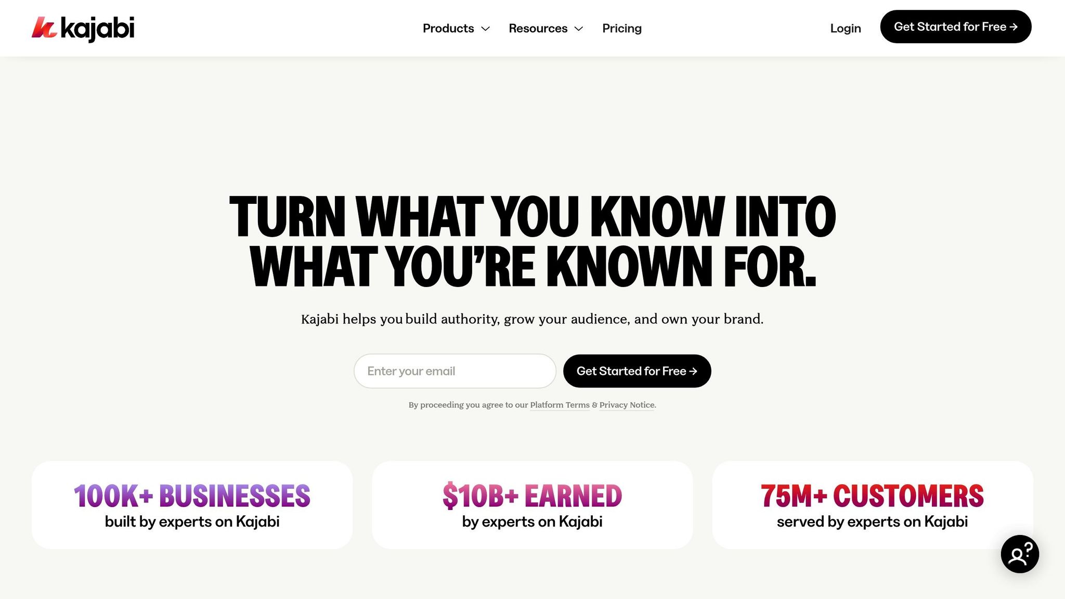
Task: Click the $10B+ Earned stat card
Action: click(532, 505)
